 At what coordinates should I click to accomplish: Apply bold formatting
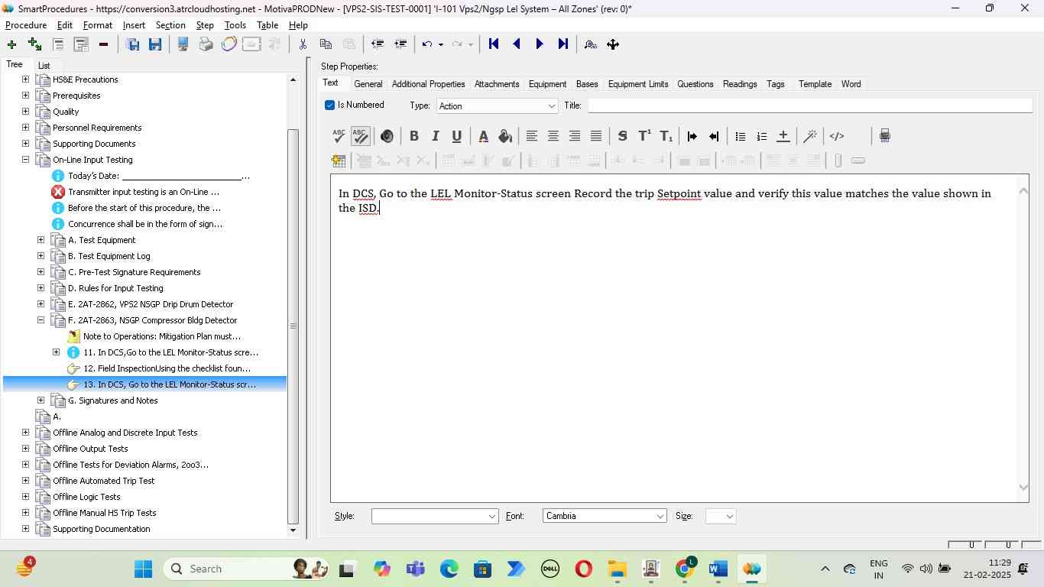tap(413, 136)
